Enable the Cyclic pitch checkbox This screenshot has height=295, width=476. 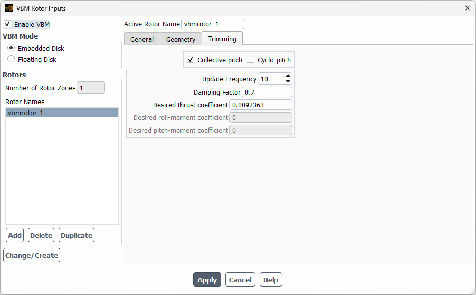click(251, 60)
